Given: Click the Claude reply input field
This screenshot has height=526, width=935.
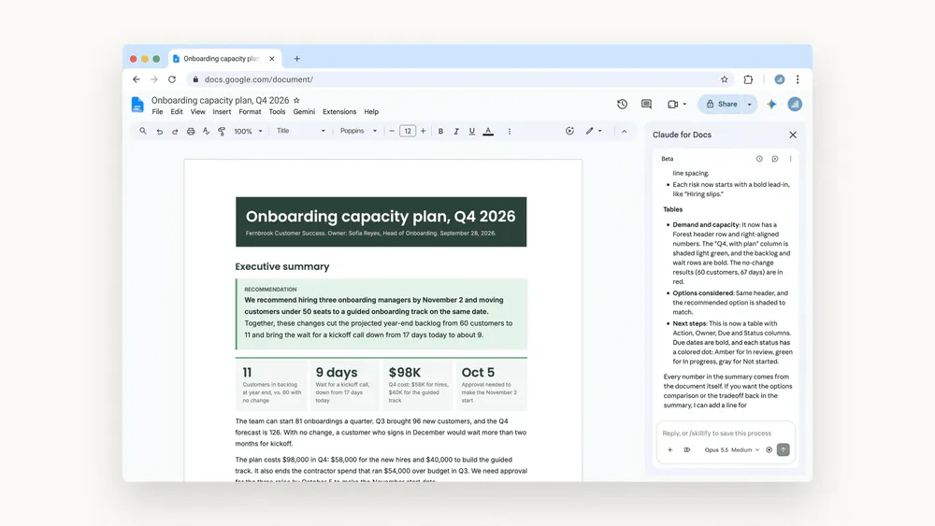Looking at the screenshot, I should pyautogui.click(x=726, y=434).
